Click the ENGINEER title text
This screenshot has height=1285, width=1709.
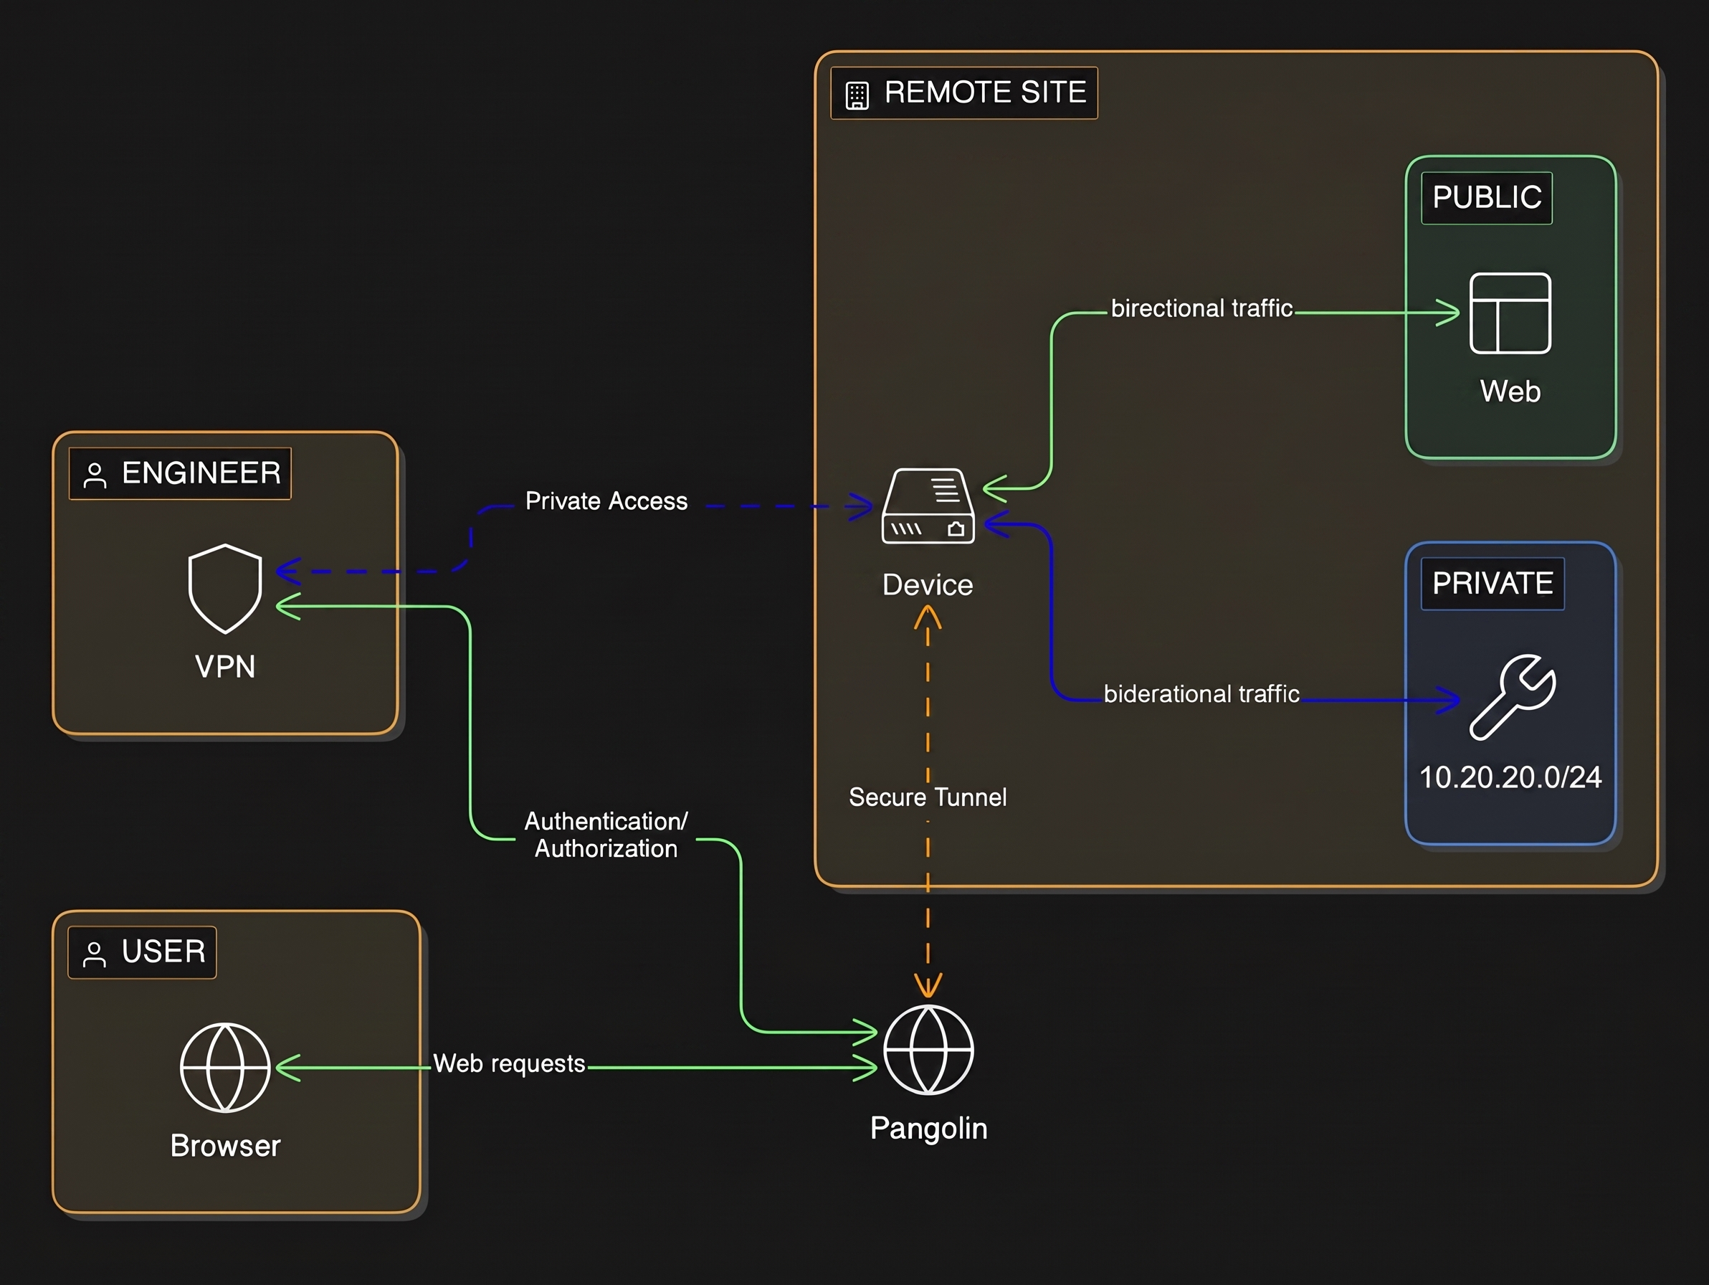[201, 473]
